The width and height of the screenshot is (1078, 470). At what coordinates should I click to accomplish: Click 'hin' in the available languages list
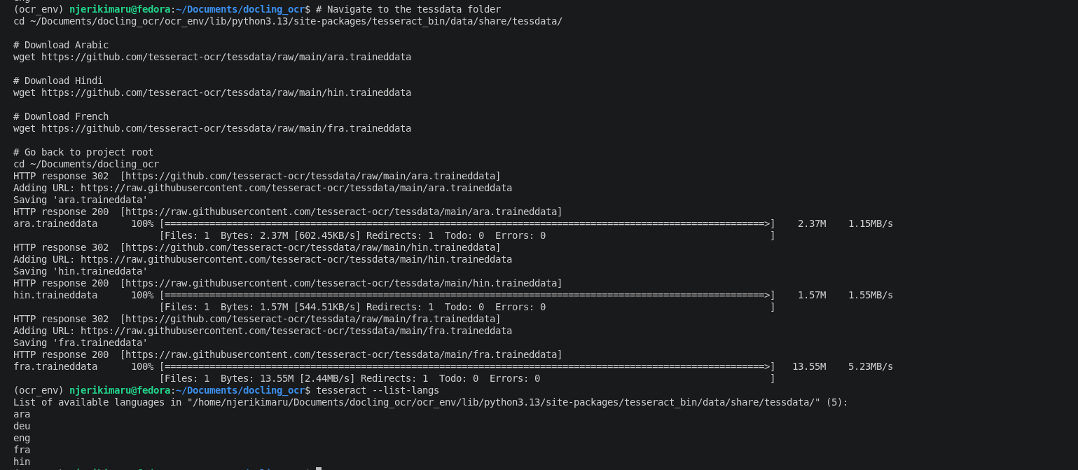click(x=22, y=462)
